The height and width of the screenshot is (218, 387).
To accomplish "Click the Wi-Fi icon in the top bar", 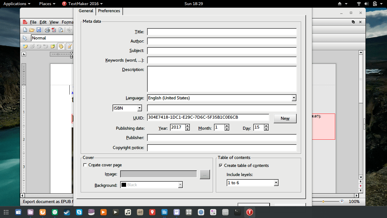I will tap(359, 4).
